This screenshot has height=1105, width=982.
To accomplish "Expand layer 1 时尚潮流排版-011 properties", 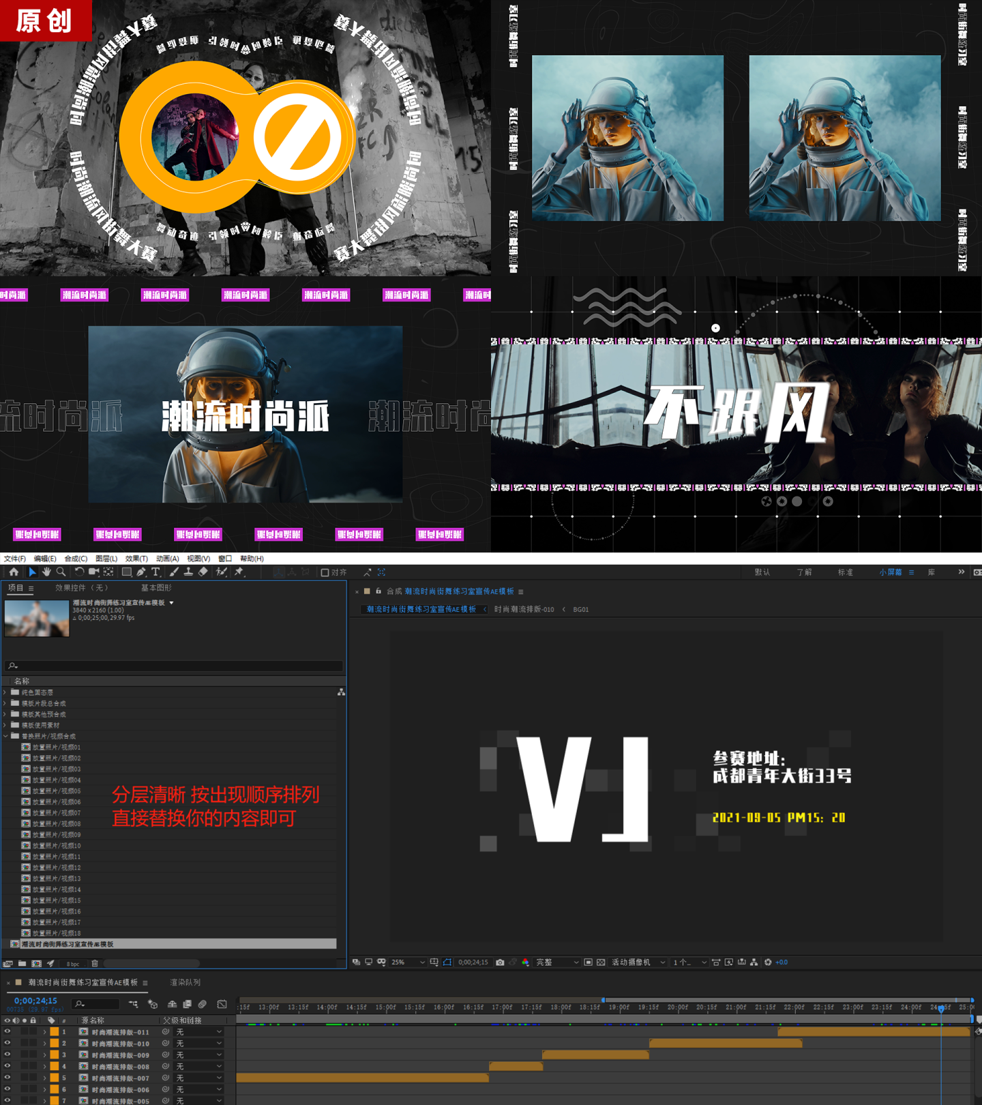I will [45, 1032].
